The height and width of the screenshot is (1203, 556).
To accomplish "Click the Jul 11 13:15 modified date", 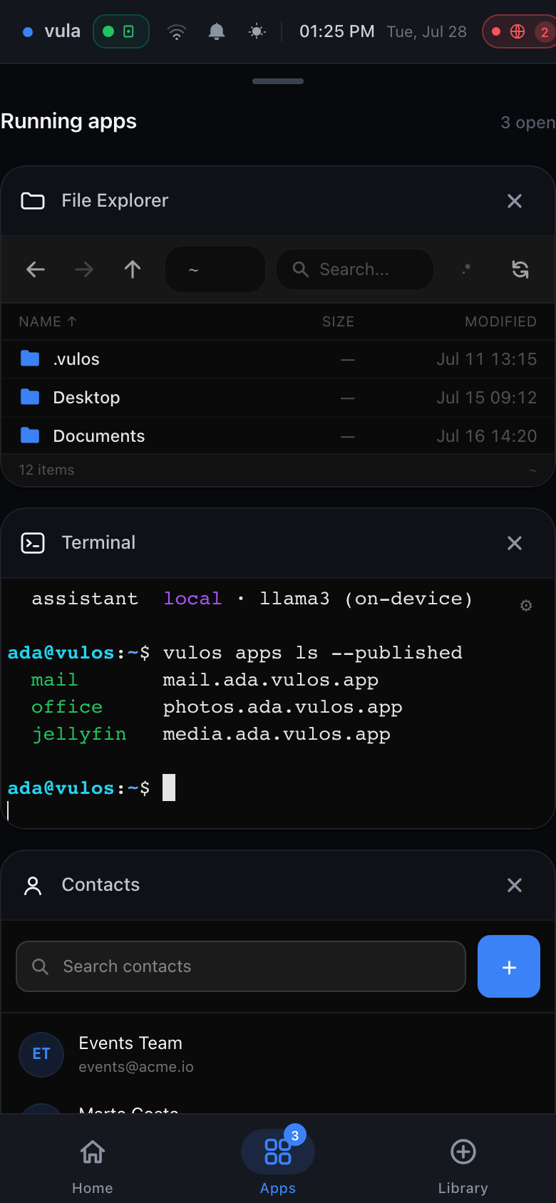I will point(486,359).
